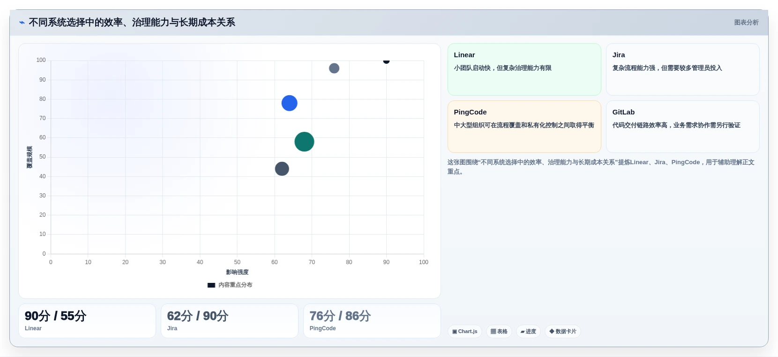Click the Chart.js tag chip
Screen dimensions: 778x357
point(464,332)
